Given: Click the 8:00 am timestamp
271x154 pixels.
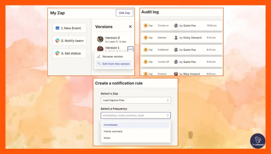Looking at the screenshot, I should pos(211,74).
